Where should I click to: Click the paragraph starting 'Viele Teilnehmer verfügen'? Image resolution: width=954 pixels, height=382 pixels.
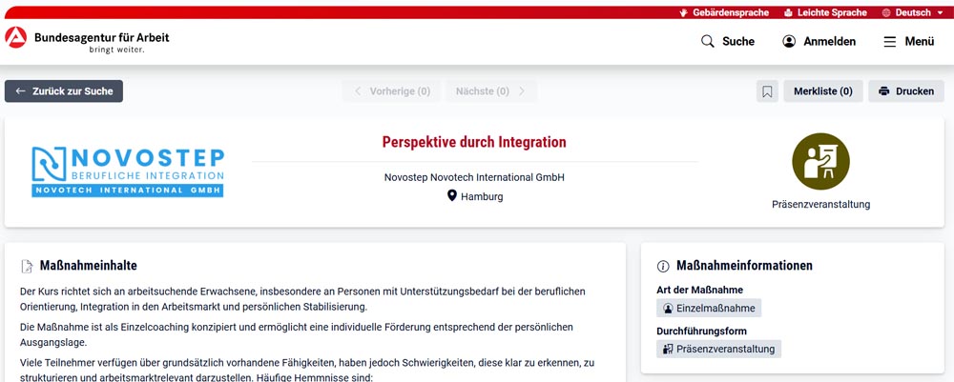tap(308, 371)
